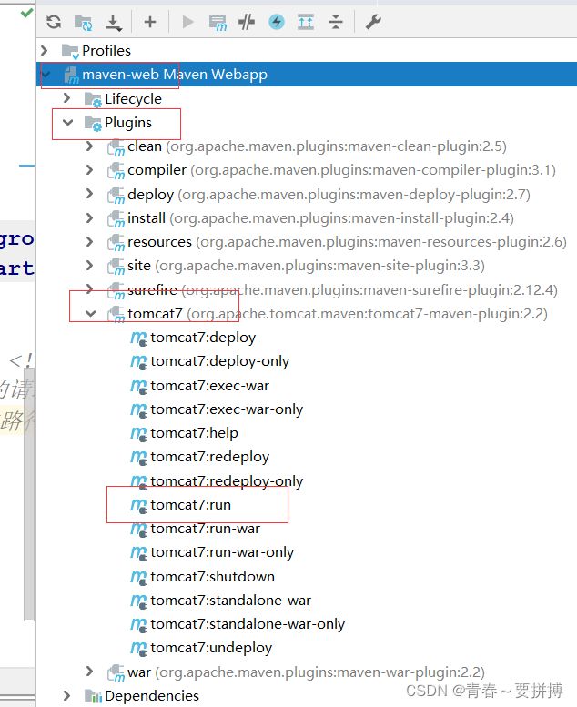
Task: Click Collapse All toolbar icon
Action: click(x=336, y=22)
